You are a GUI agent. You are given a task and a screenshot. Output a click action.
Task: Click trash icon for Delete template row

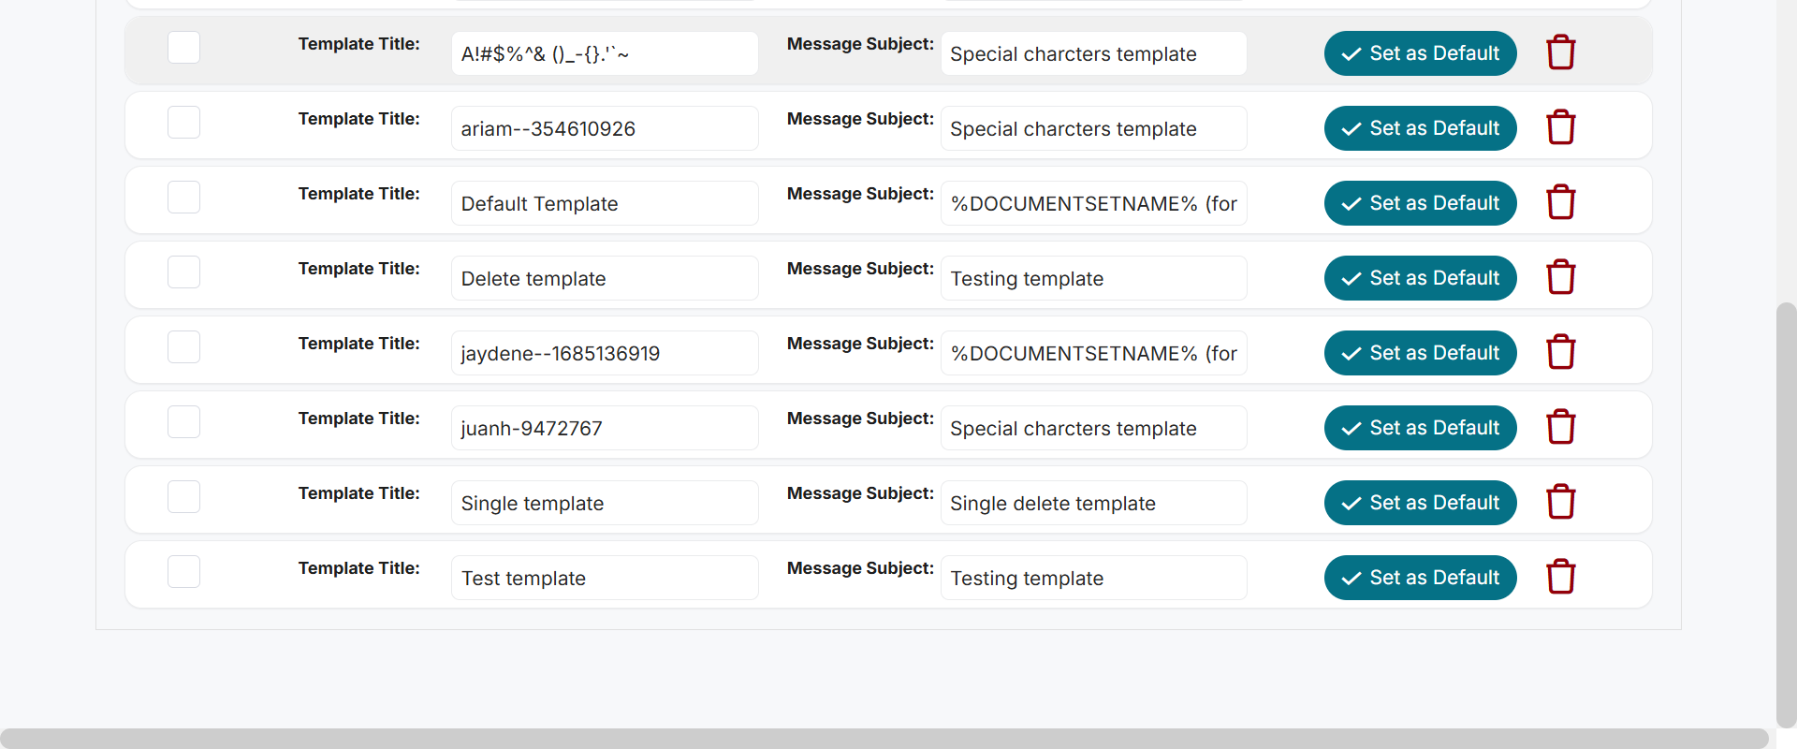1560,277
